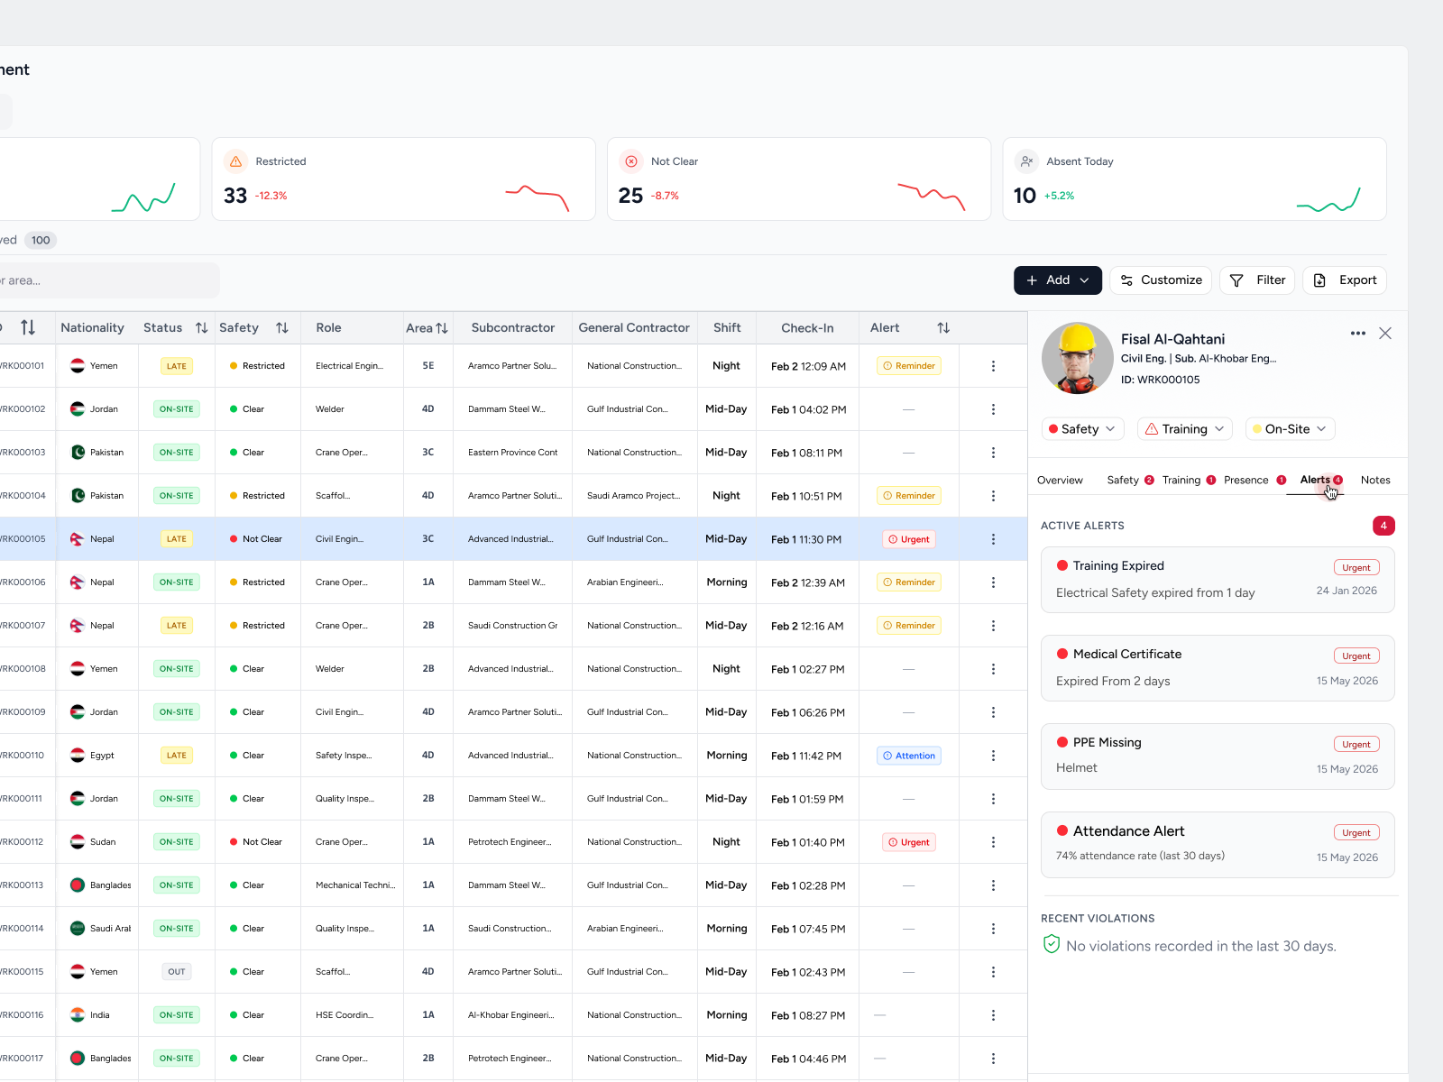1443x1082 pixels.
Task: Click the Absent Today person icon
Action: (x=1026, y=161)
